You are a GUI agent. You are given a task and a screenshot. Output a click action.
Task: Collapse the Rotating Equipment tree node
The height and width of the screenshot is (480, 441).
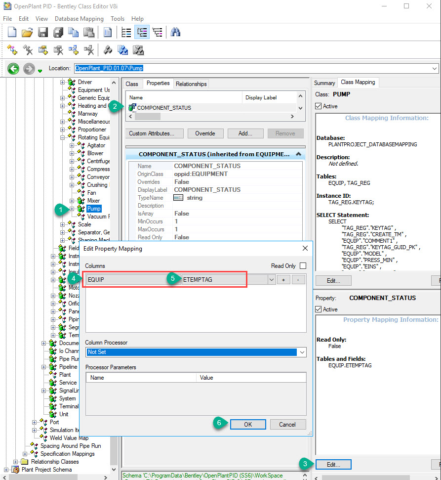tap(62, 137)
